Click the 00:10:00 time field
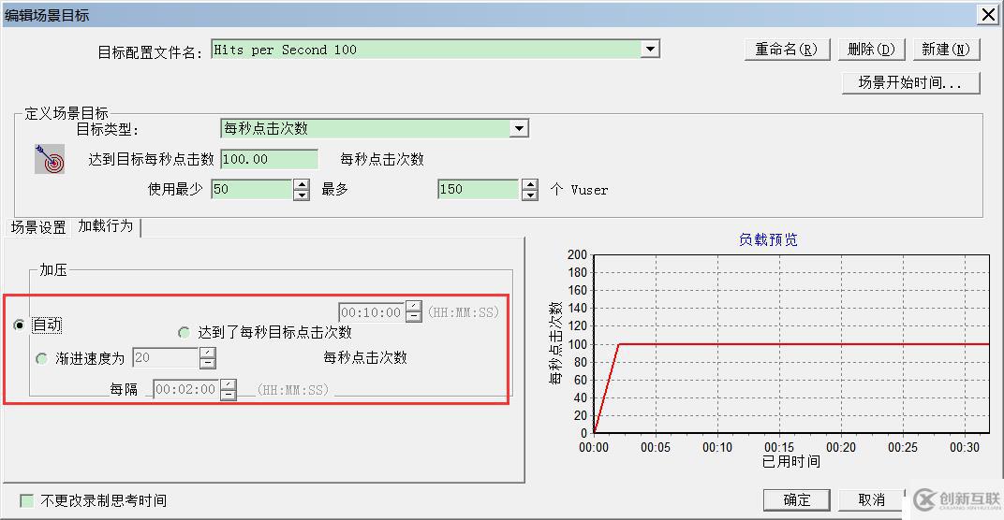The width and height of the screenshot is (1004, 520). click(372, 312)
